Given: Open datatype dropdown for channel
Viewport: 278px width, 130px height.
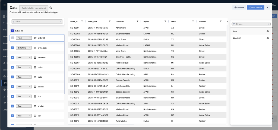Looking at the screenshot, I should pyautogui.click(x=24, y=87).
